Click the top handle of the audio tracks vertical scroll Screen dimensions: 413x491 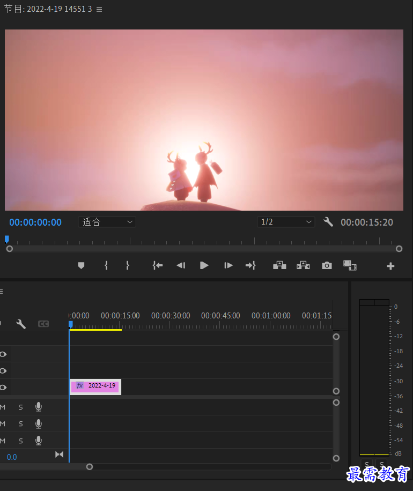(x=336, y=403)
